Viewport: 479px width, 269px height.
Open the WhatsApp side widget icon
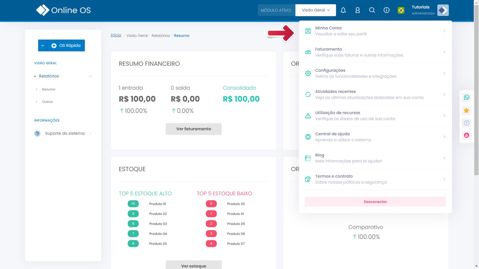466,97
